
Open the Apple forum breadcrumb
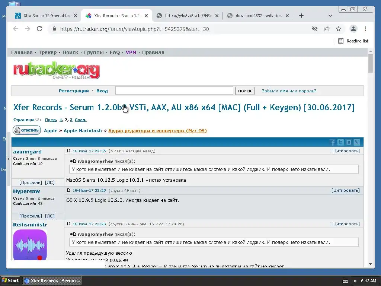(51, 131)
